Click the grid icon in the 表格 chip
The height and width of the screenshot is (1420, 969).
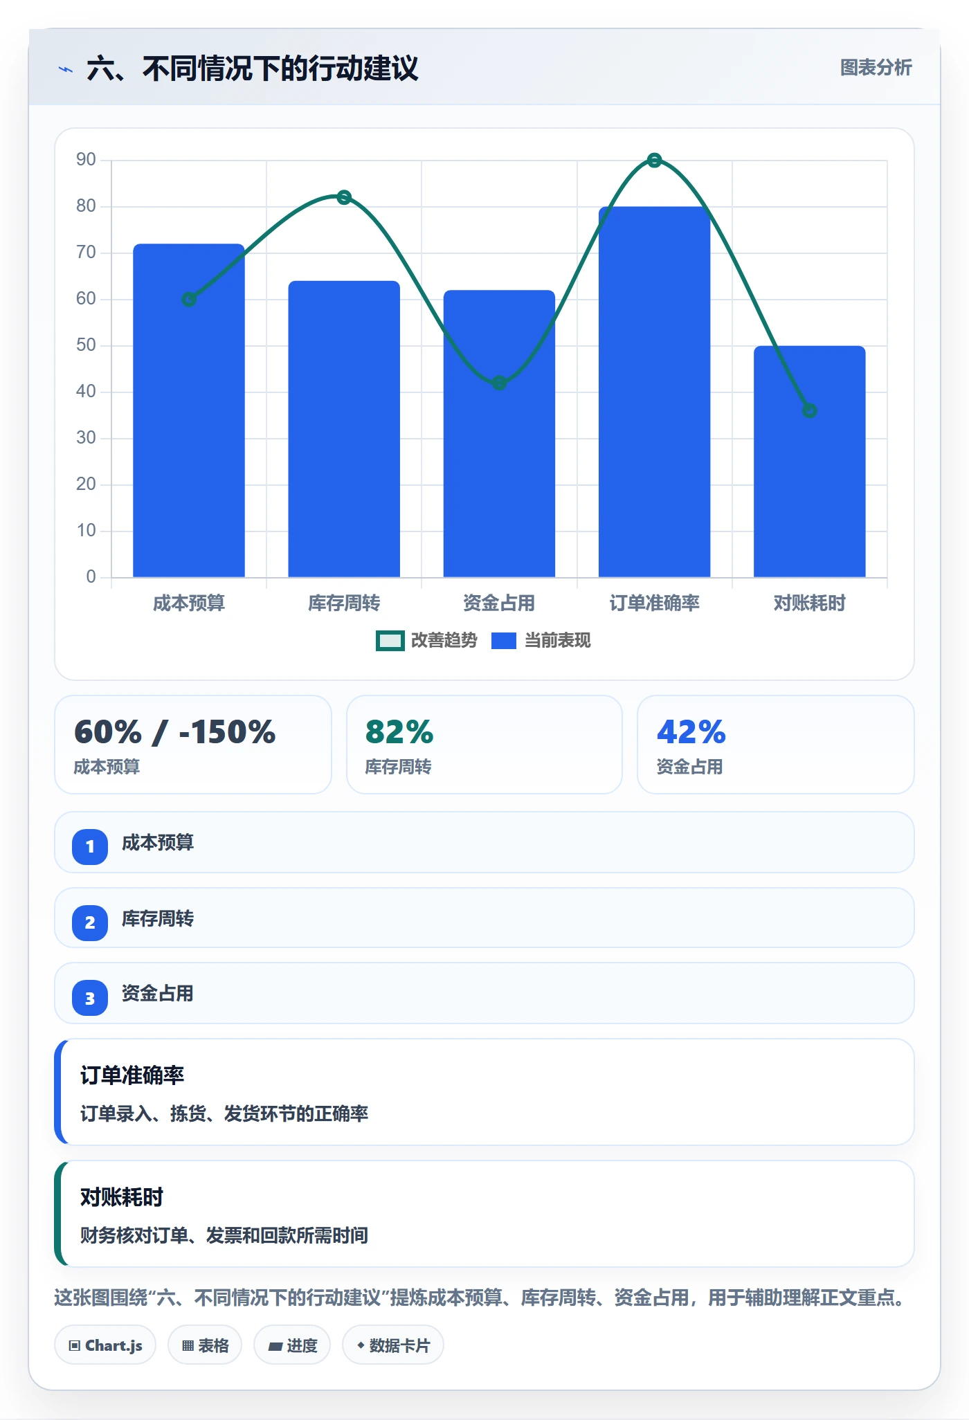point(188,1346)
